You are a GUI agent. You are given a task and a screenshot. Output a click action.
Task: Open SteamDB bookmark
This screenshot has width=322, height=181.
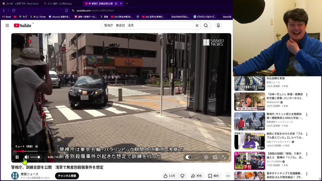225,17
